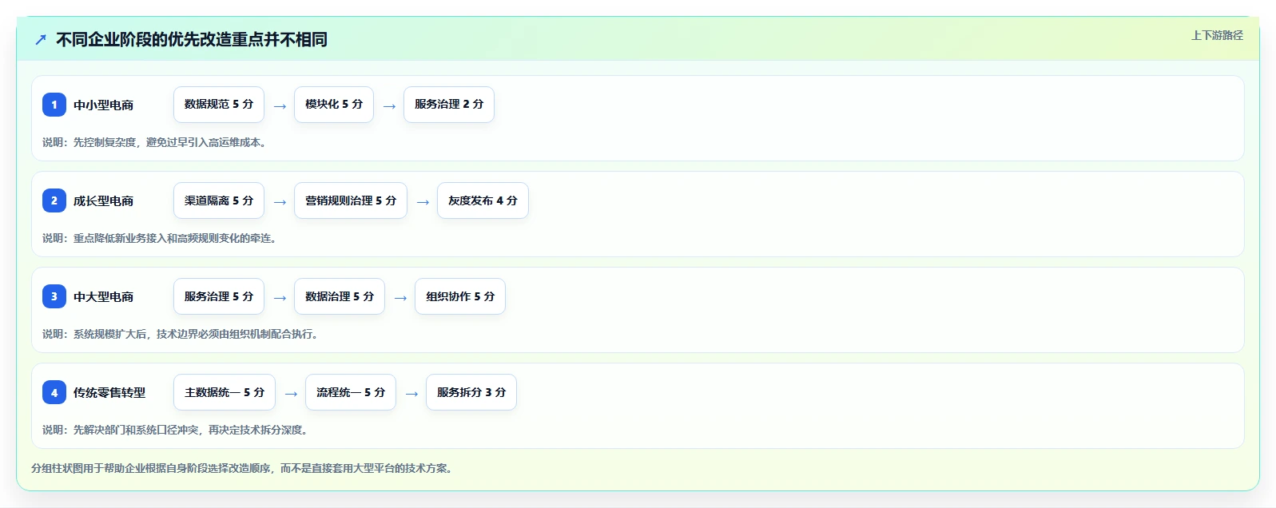Viewport: 1276px width, 508px height.
Task: Click the title 不同企业阶段的优先改造重点并不相同
Action: pos(192,39)
